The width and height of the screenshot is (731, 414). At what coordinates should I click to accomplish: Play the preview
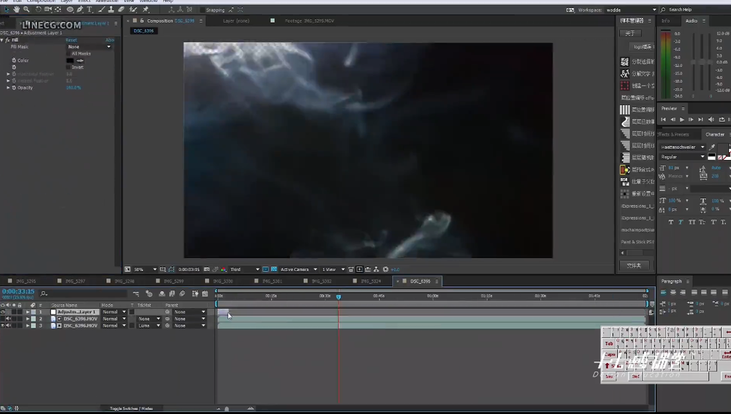(682, 120)
